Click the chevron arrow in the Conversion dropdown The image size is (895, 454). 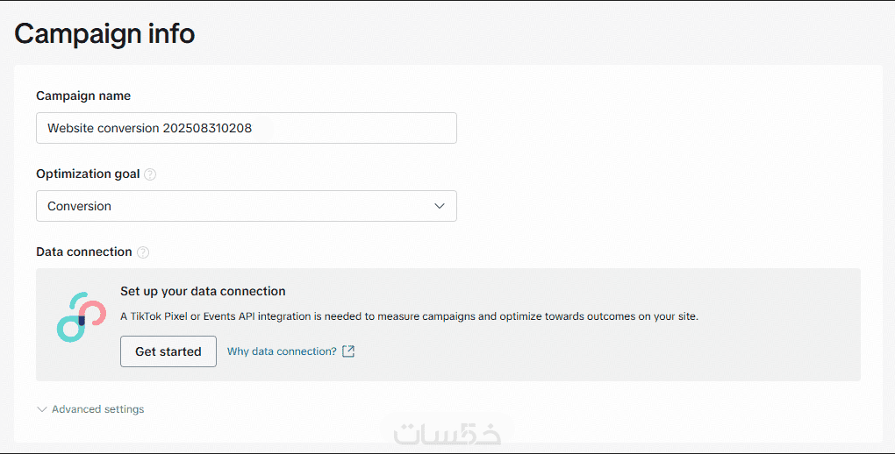point(440,206)
